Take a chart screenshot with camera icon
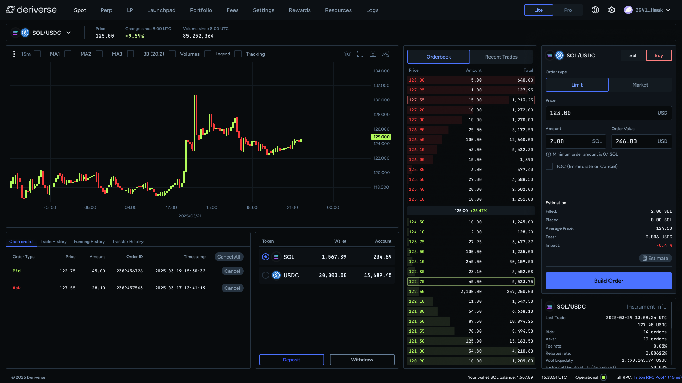Viewport: 682px width, 383px height. [x=373, y=54]
